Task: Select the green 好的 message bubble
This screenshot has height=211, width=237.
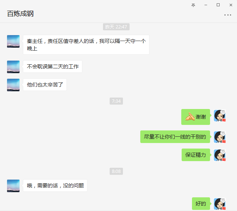Action: click(201, 204)
